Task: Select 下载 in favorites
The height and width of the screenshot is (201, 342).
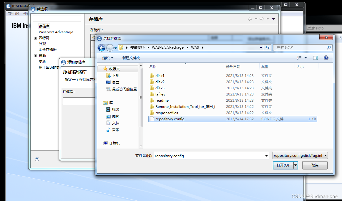Action: (x=116, y=75)
